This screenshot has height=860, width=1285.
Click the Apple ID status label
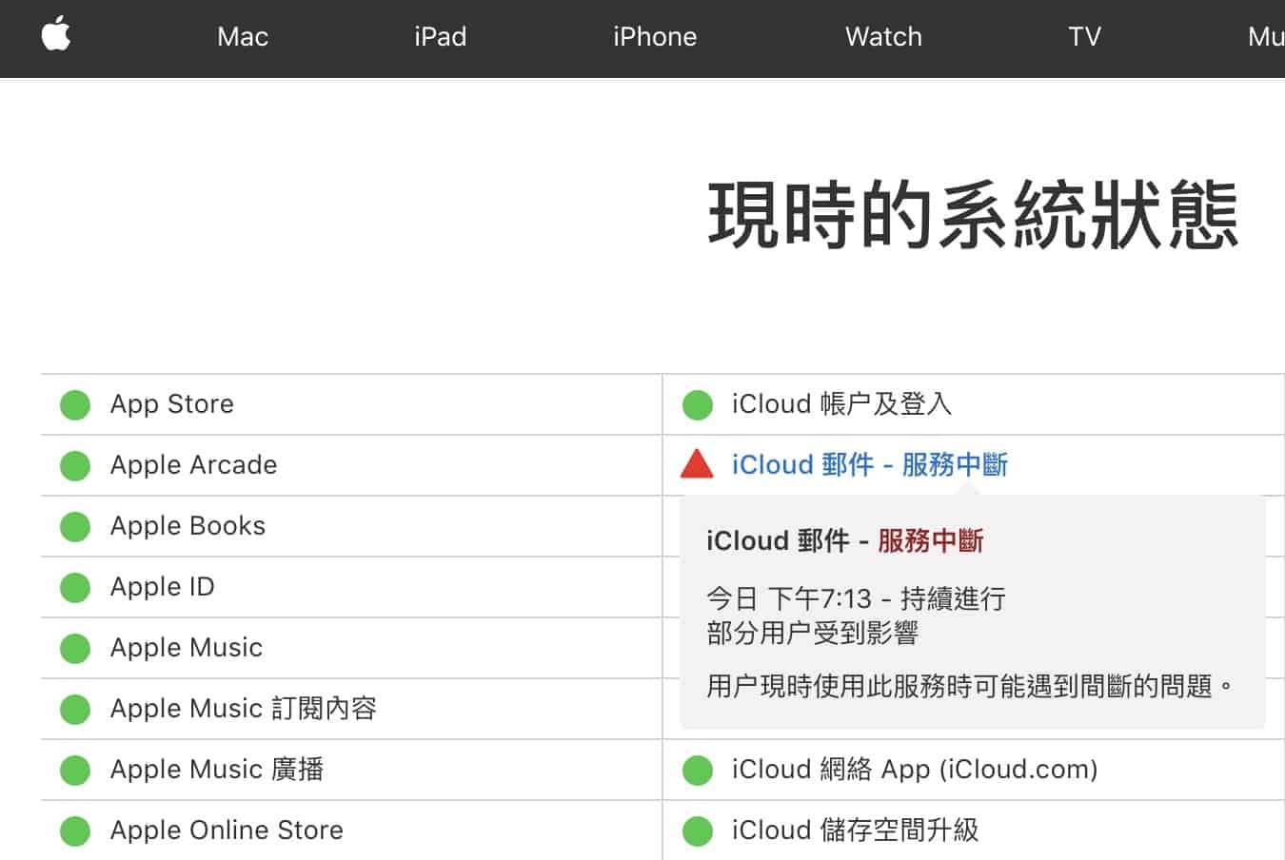click(x=163, y=587)
